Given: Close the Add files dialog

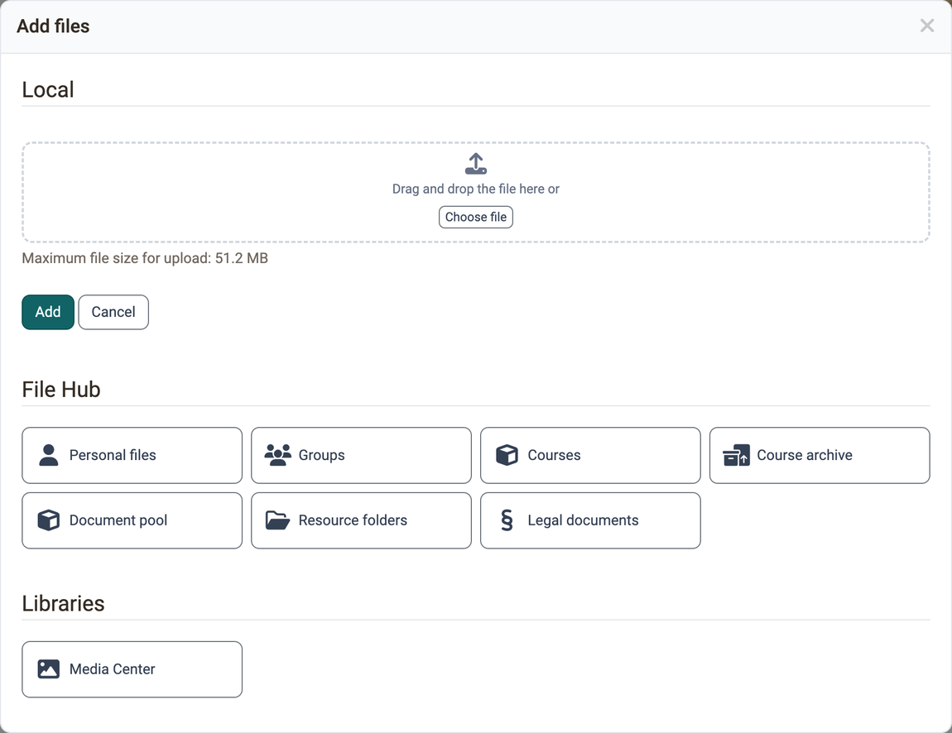Looking at the screenshot, I should point(926,26).
